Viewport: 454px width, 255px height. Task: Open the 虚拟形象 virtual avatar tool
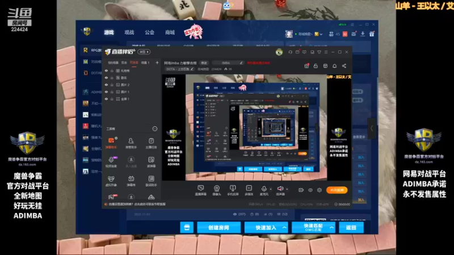click(x=111, y=181)
